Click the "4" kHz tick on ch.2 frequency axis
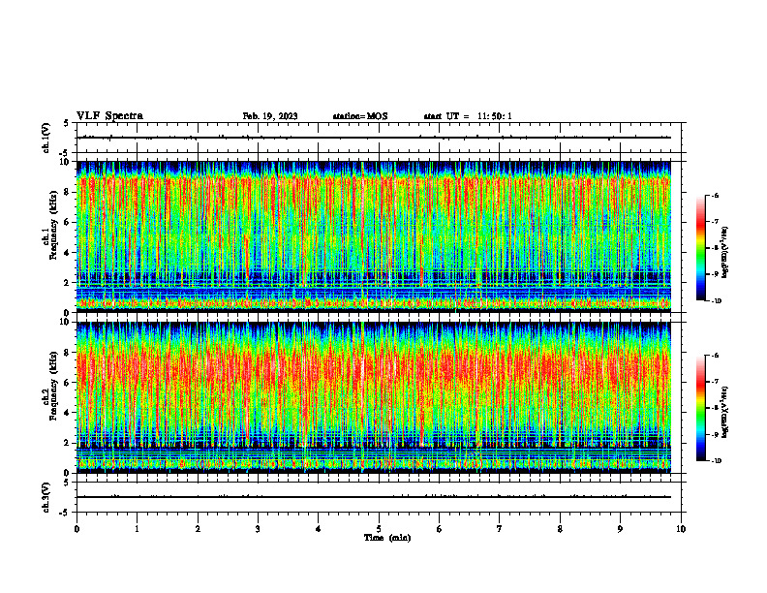767x593 pixels. click(67, 413)
